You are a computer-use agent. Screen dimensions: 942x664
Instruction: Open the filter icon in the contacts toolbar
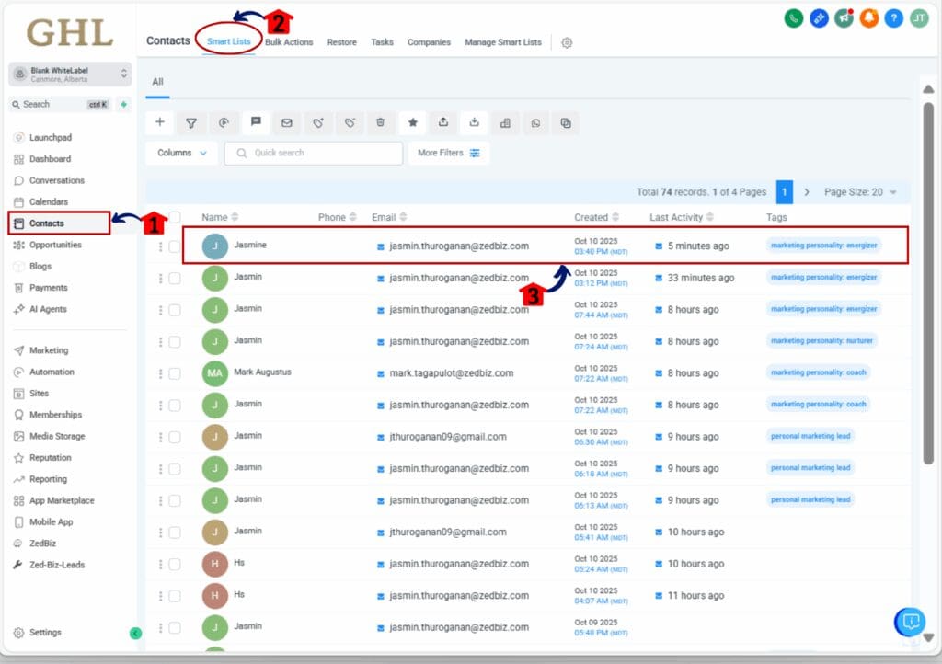pos(191,122)
